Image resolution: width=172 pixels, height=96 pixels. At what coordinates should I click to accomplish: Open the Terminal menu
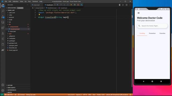[x=35, y=1]
